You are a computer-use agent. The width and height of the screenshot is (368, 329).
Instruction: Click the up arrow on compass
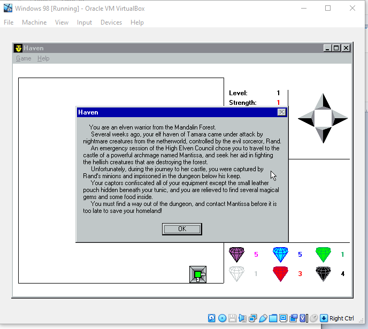click(323, 102)
